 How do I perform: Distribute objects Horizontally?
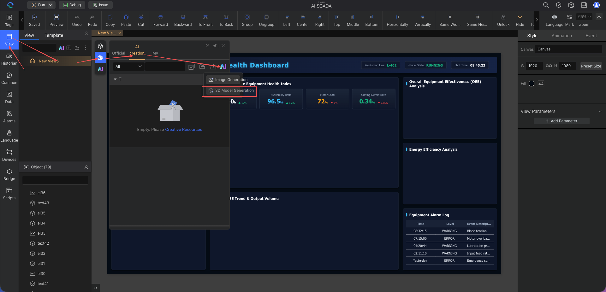[397, 20]
